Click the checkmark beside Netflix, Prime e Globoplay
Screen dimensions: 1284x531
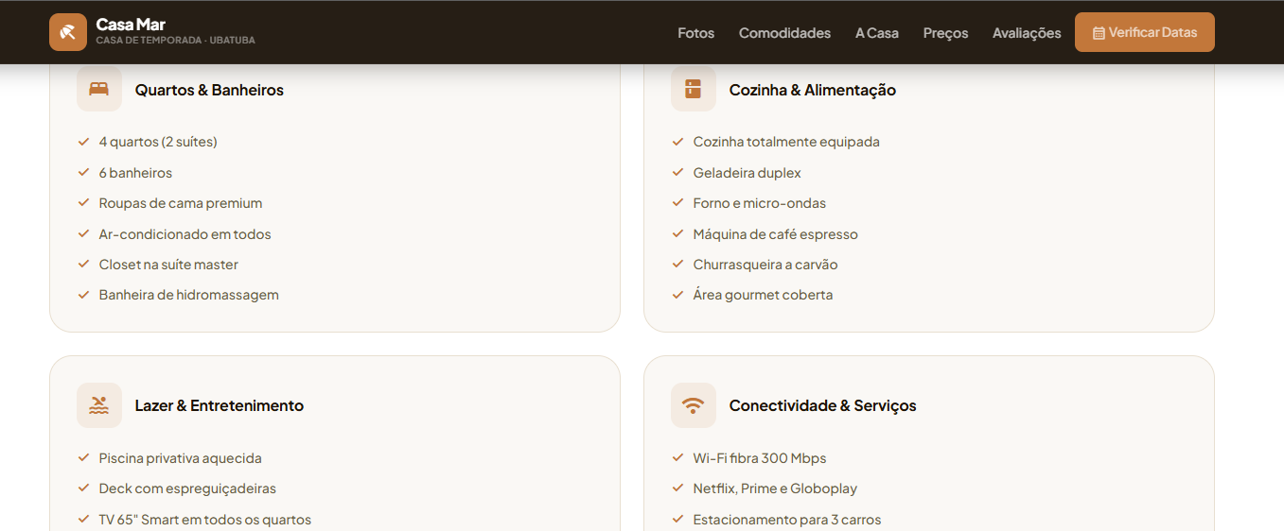click(x=677, y=488)
